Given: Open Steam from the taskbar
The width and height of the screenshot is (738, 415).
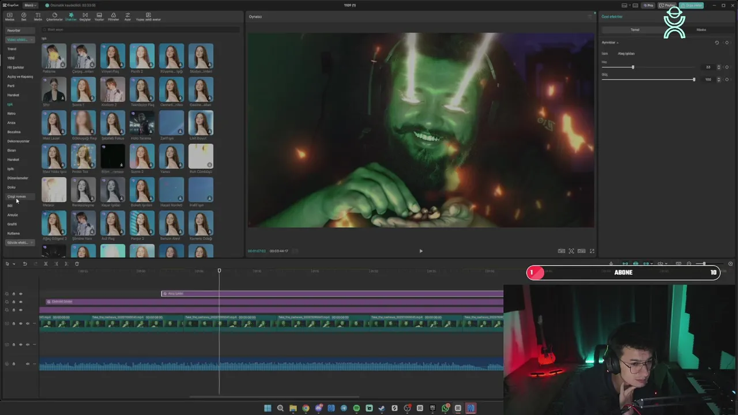Looking at the screenshot, I should 382,408.
